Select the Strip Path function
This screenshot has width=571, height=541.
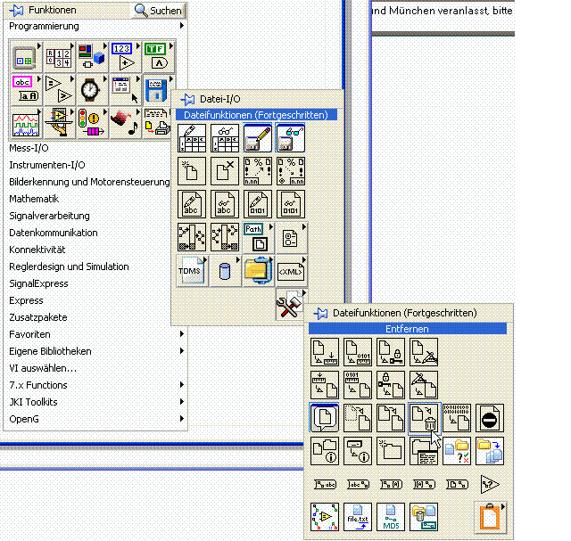[x=225, y=237]
